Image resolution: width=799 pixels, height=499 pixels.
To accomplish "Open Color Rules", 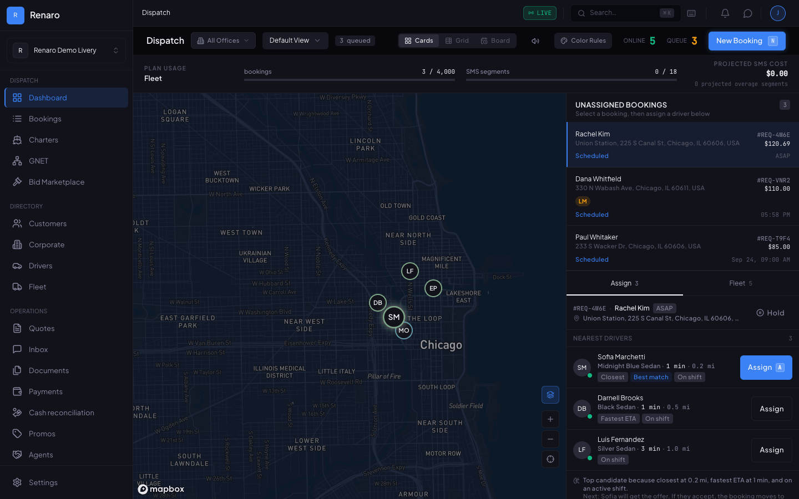I will (583, 40).
